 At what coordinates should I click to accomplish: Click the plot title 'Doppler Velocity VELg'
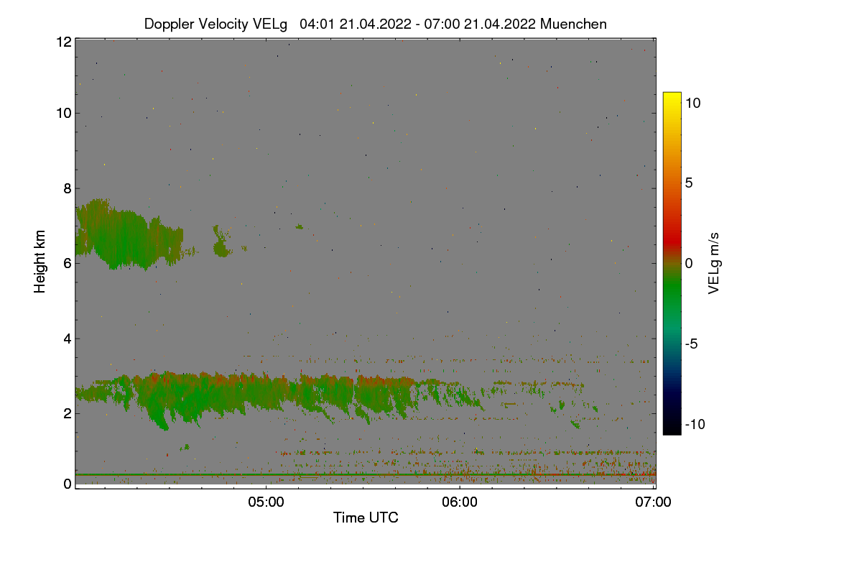(x=216, y=24)
